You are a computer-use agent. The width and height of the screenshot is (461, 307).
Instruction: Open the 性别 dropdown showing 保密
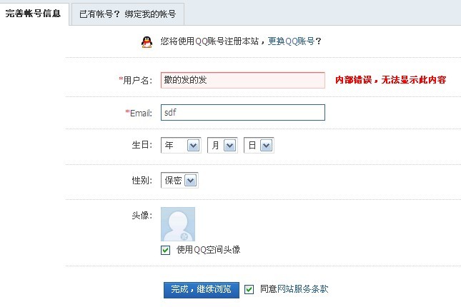tap(179, 181)
